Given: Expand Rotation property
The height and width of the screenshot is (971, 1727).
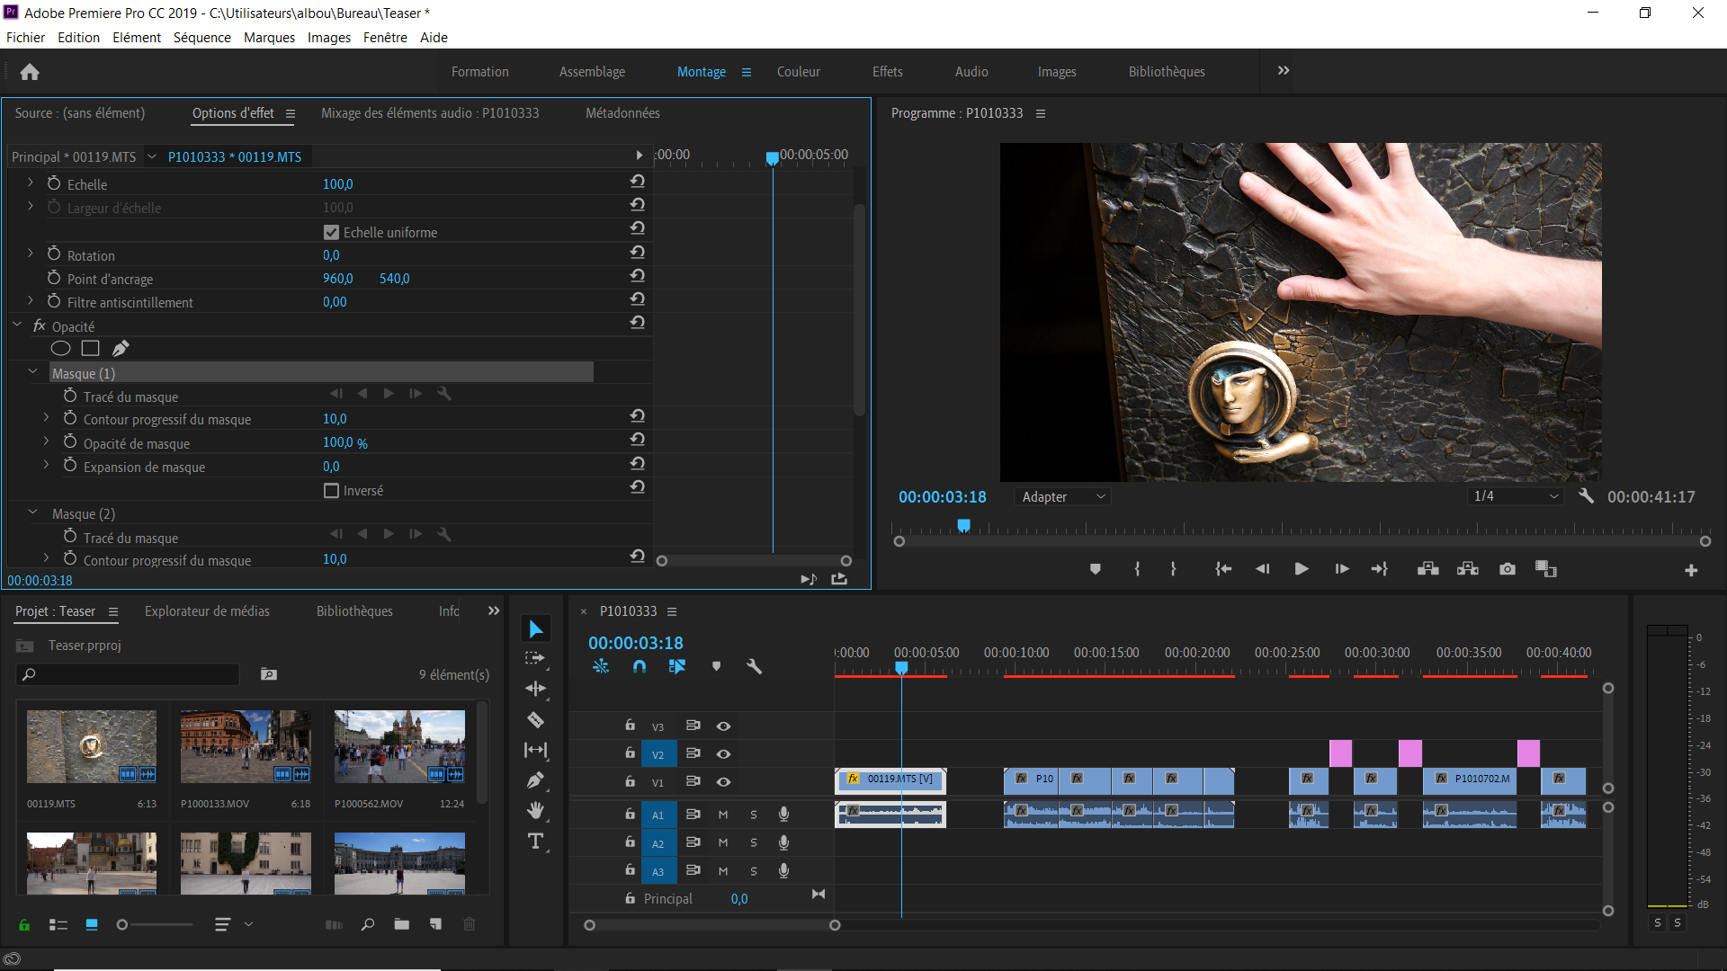Looking at the screenshot, I should pyautogui.click(x=30, y=254).
